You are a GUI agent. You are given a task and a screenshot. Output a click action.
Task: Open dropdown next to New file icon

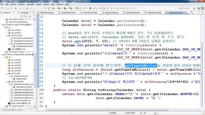(x=5, y=8)
